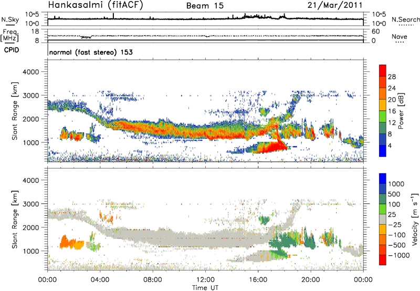The height and width of the screenshot is (291, 420).
Task: Click the 04:00 time tick label
Action: [100, 280]
